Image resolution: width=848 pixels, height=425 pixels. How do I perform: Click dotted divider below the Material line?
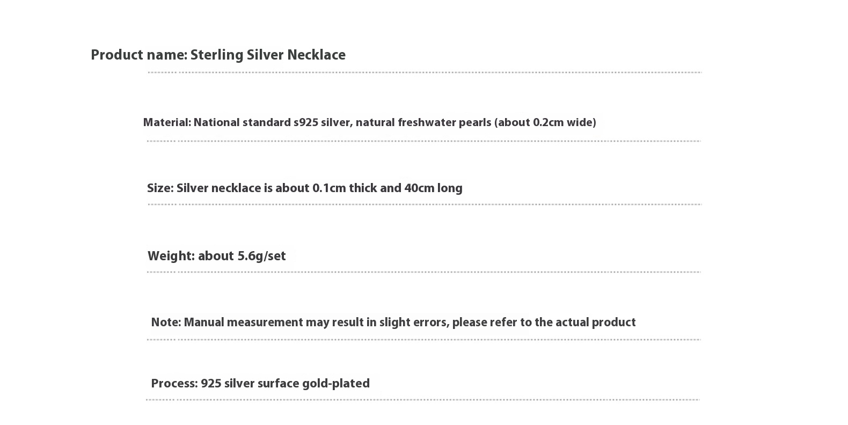(424, 141)
